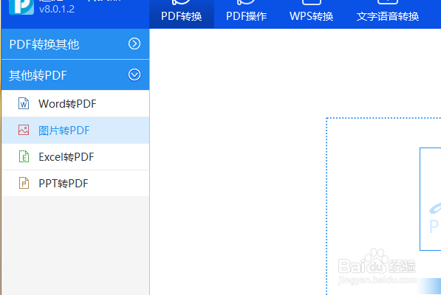The height and width of the screenshot is (295, 441).
Task: Select PPT转PDF option
Action: pyautogui.click(x=75, y=184)
